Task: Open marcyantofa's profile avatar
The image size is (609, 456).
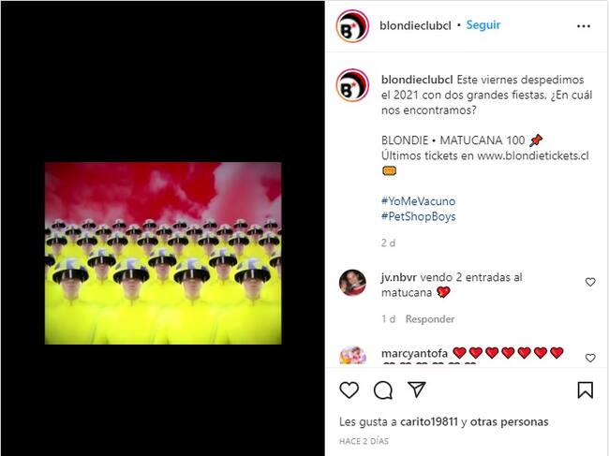Action: 352,355
